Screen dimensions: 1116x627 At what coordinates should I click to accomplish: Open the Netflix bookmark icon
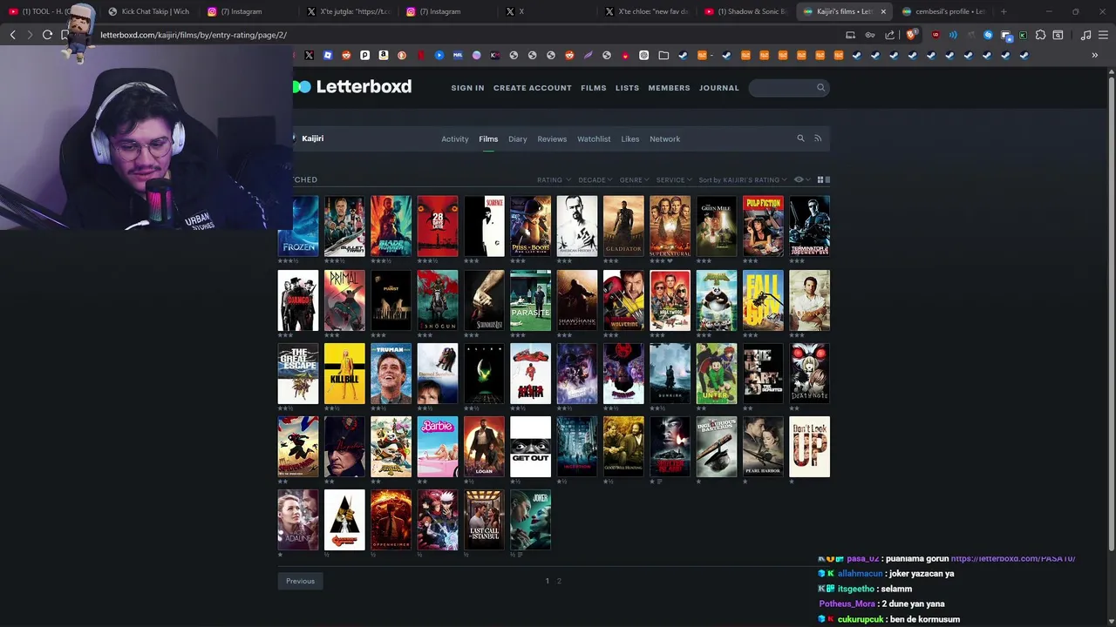tap(421, 55)
